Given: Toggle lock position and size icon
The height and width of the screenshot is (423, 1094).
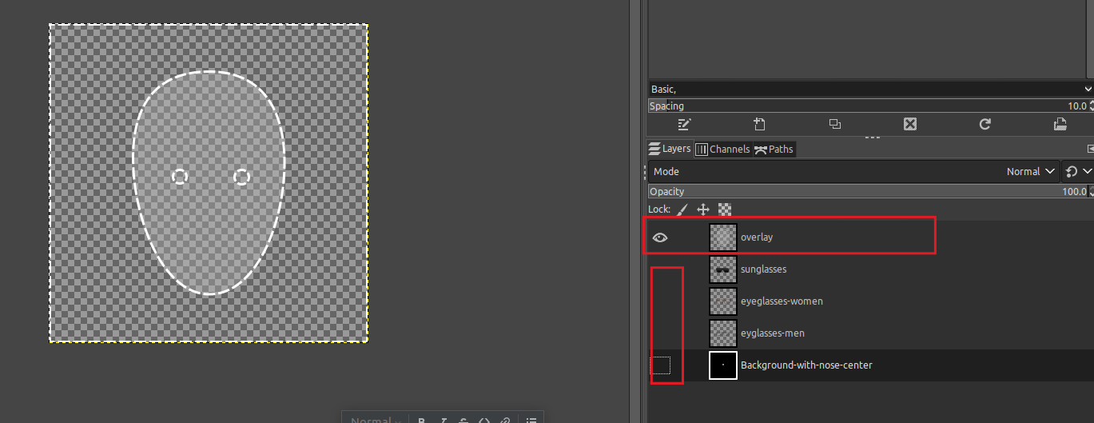Looking at the screenshot, I should click(x=703, y=210).
